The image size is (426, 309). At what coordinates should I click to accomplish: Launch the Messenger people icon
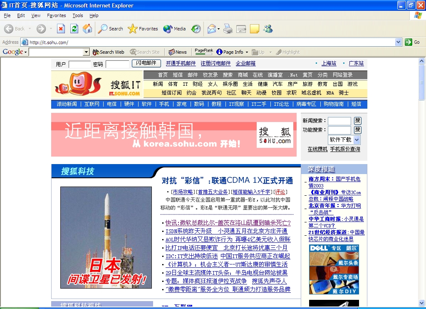pyautogui.click(x=268, y=29)
